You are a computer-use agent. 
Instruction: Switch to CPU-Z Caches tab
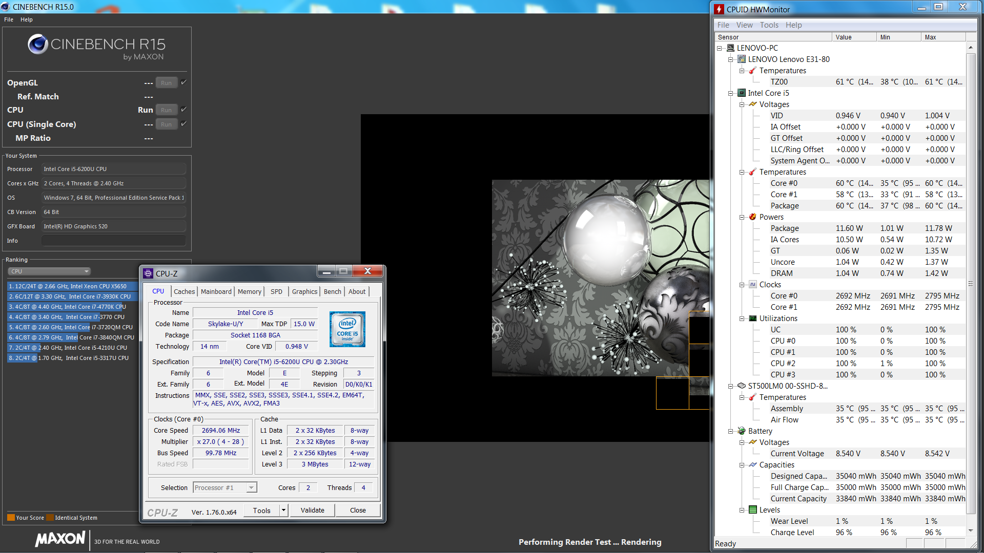click(184, 291)
